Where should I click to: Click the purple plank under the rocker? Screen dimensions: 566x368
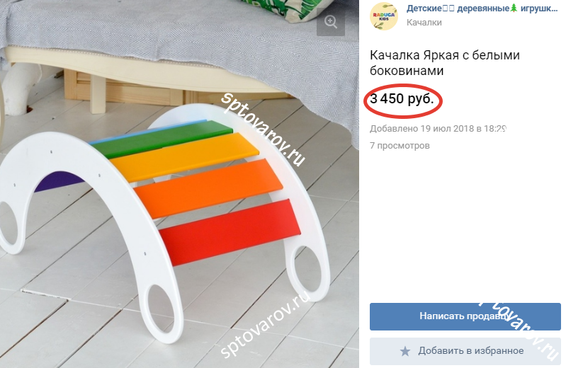(x=58, y=181)
